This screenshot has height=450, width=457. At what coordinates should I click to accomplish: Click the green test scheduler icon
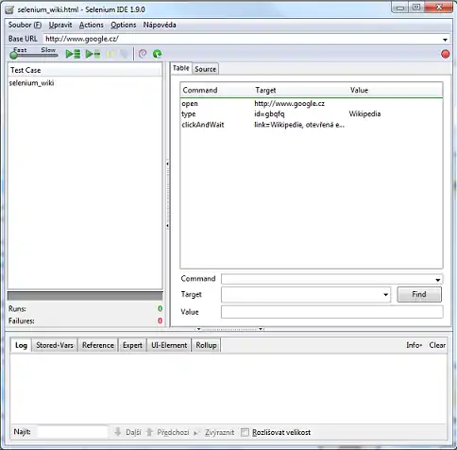[157, 54]
